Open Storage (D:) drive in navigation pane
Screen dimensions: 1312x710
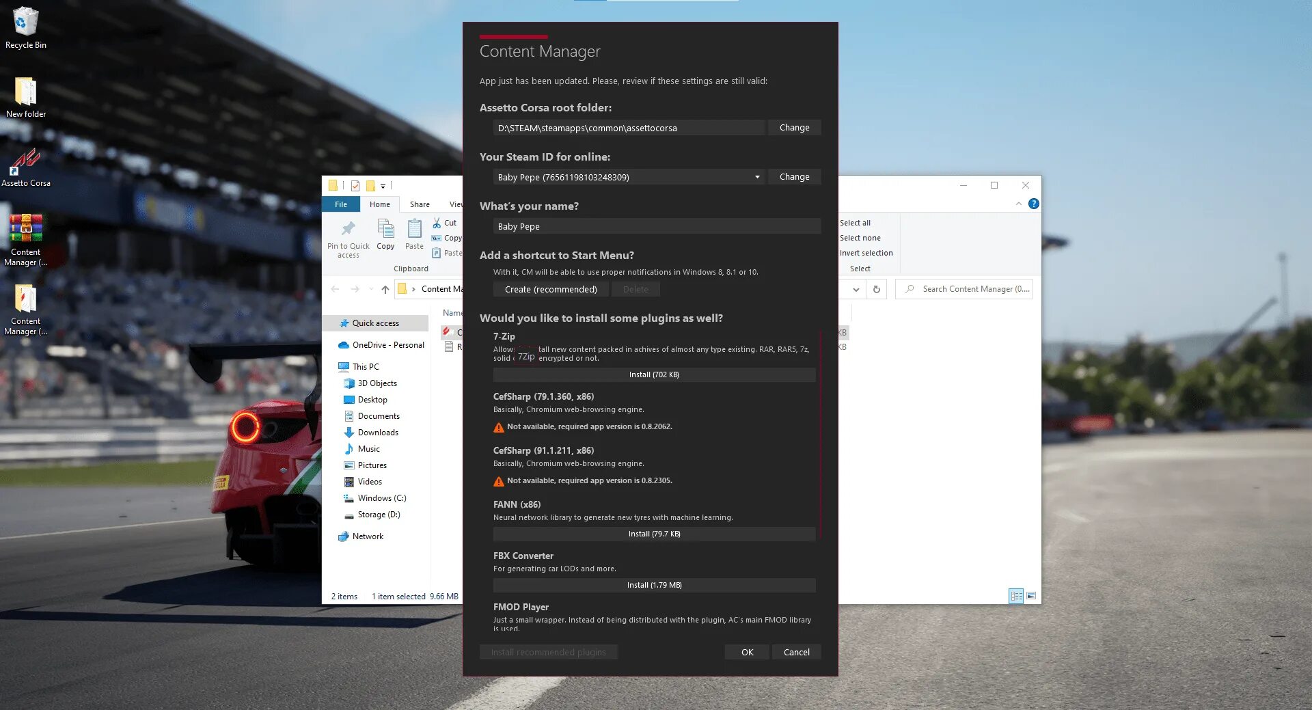[x=372, y=515]
